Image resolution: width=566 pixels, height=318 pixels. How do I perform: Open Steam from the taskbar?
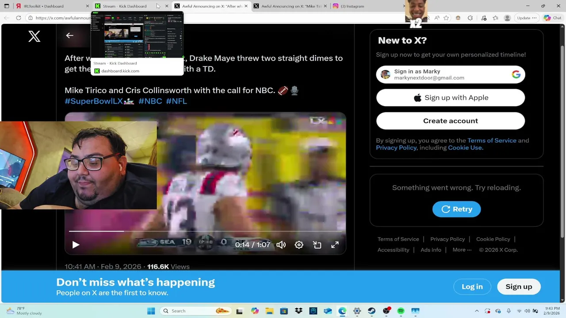click(371, 311)
